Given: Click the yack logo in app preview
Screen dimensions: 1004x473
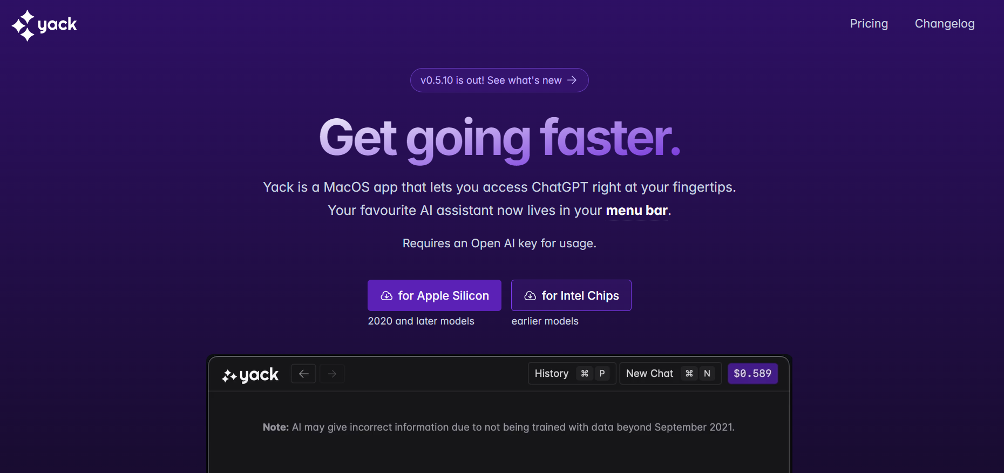Looking at the screenshot, I should click(x=250, y=375).
